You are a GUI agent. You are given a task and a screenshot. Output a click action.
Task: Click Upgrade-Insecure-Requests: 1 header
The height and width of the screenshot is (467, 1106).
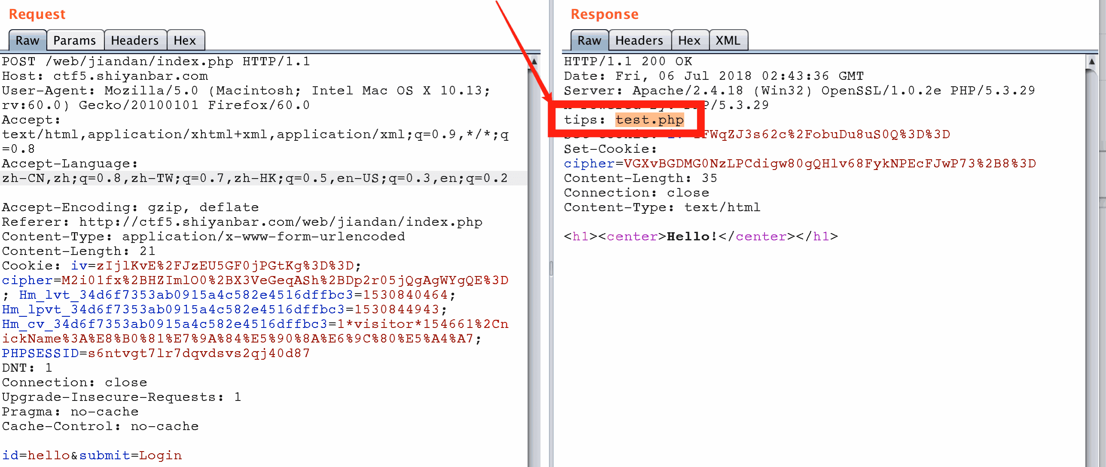122,397
